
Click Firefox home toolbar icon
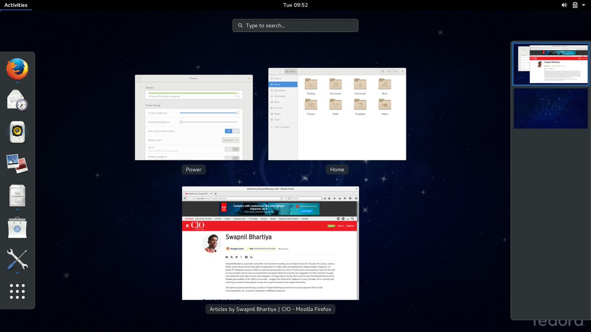339,198
